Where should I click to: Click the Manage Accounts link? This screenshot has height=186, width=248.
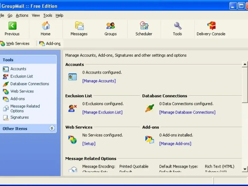point(99,81)
